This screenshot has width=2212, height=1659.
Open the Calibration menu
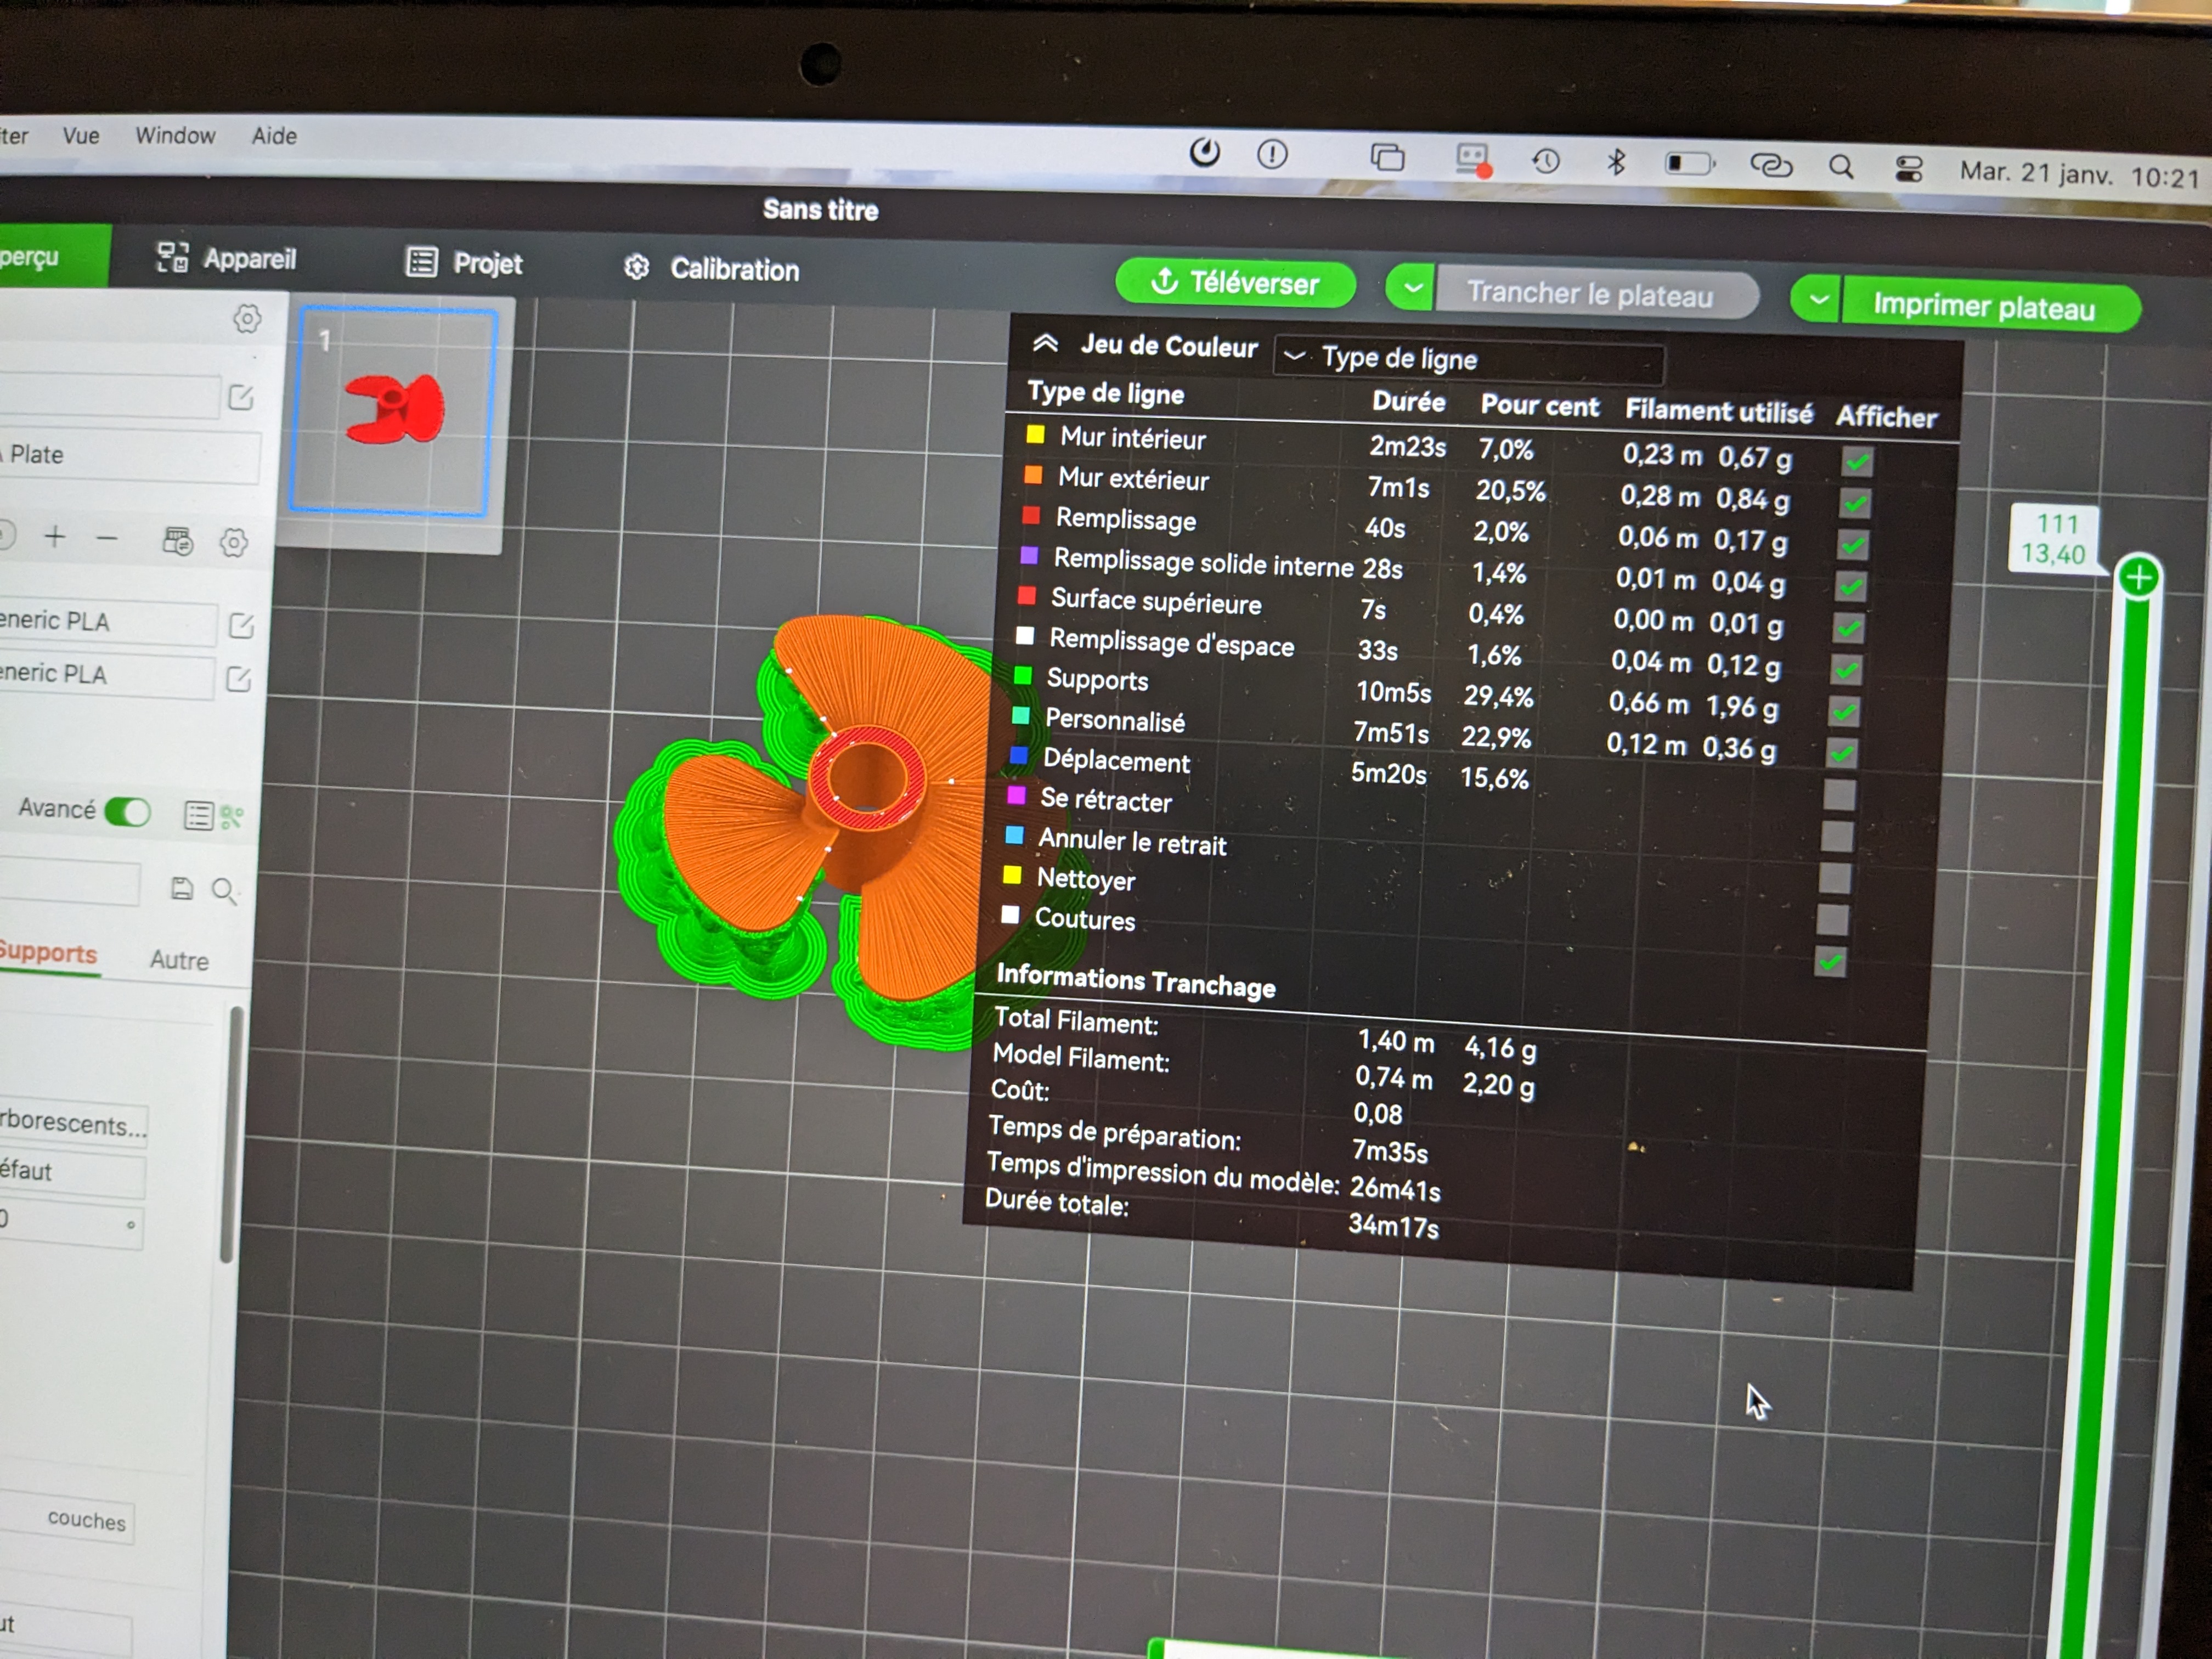click(x=711, y=269)
